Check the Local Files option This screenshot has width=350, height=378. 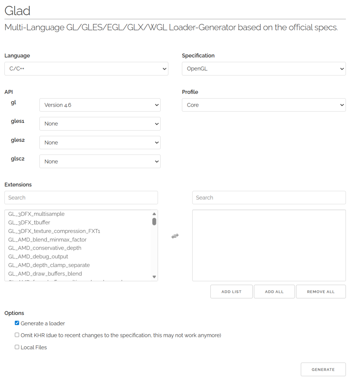(17, 347)
